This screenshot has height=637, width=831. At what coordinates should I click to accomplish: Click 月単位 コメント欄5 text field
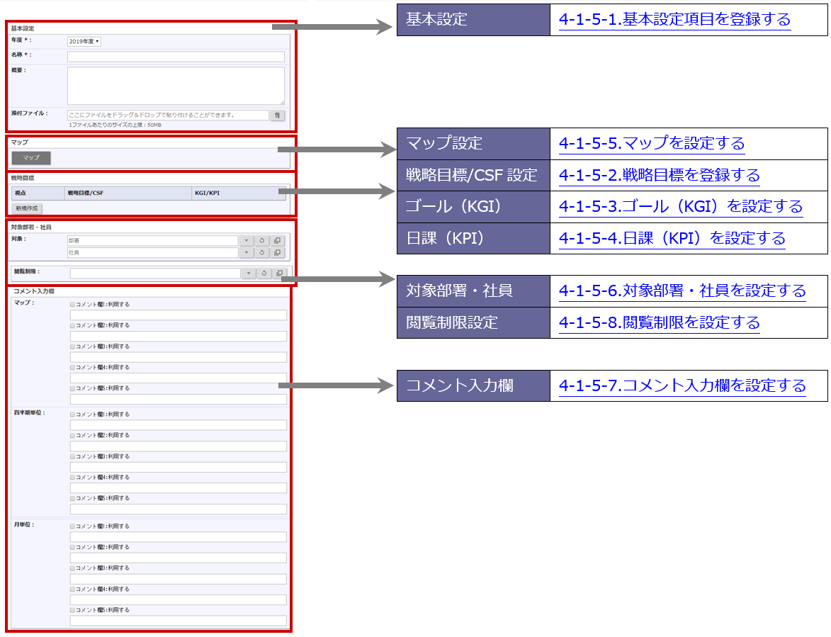(x=178, y=621)
